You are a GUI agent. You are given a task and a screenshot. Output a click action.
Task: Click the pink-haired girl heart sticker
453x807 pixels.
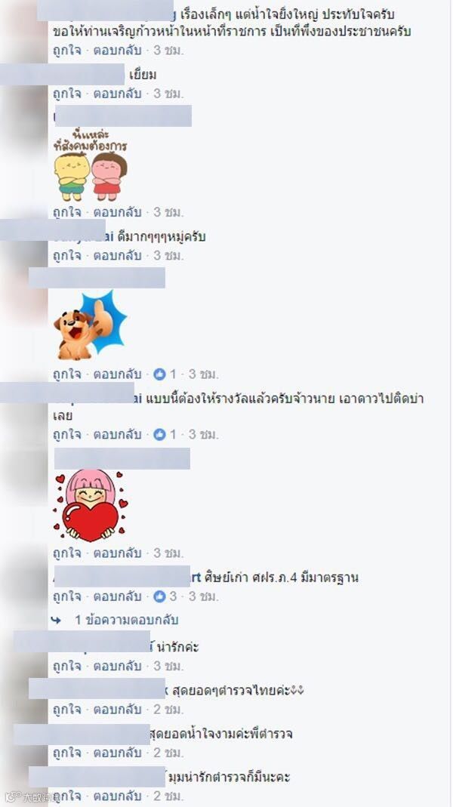91,504
